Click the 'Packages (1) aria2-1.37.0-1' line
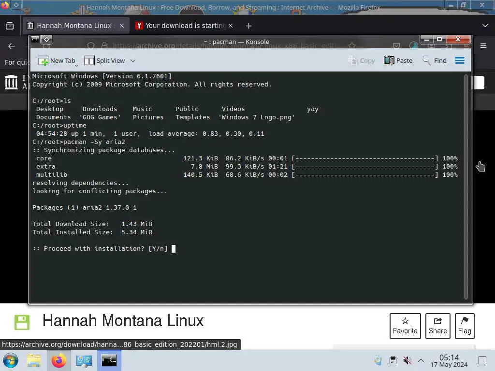 [x=84, y=208]
